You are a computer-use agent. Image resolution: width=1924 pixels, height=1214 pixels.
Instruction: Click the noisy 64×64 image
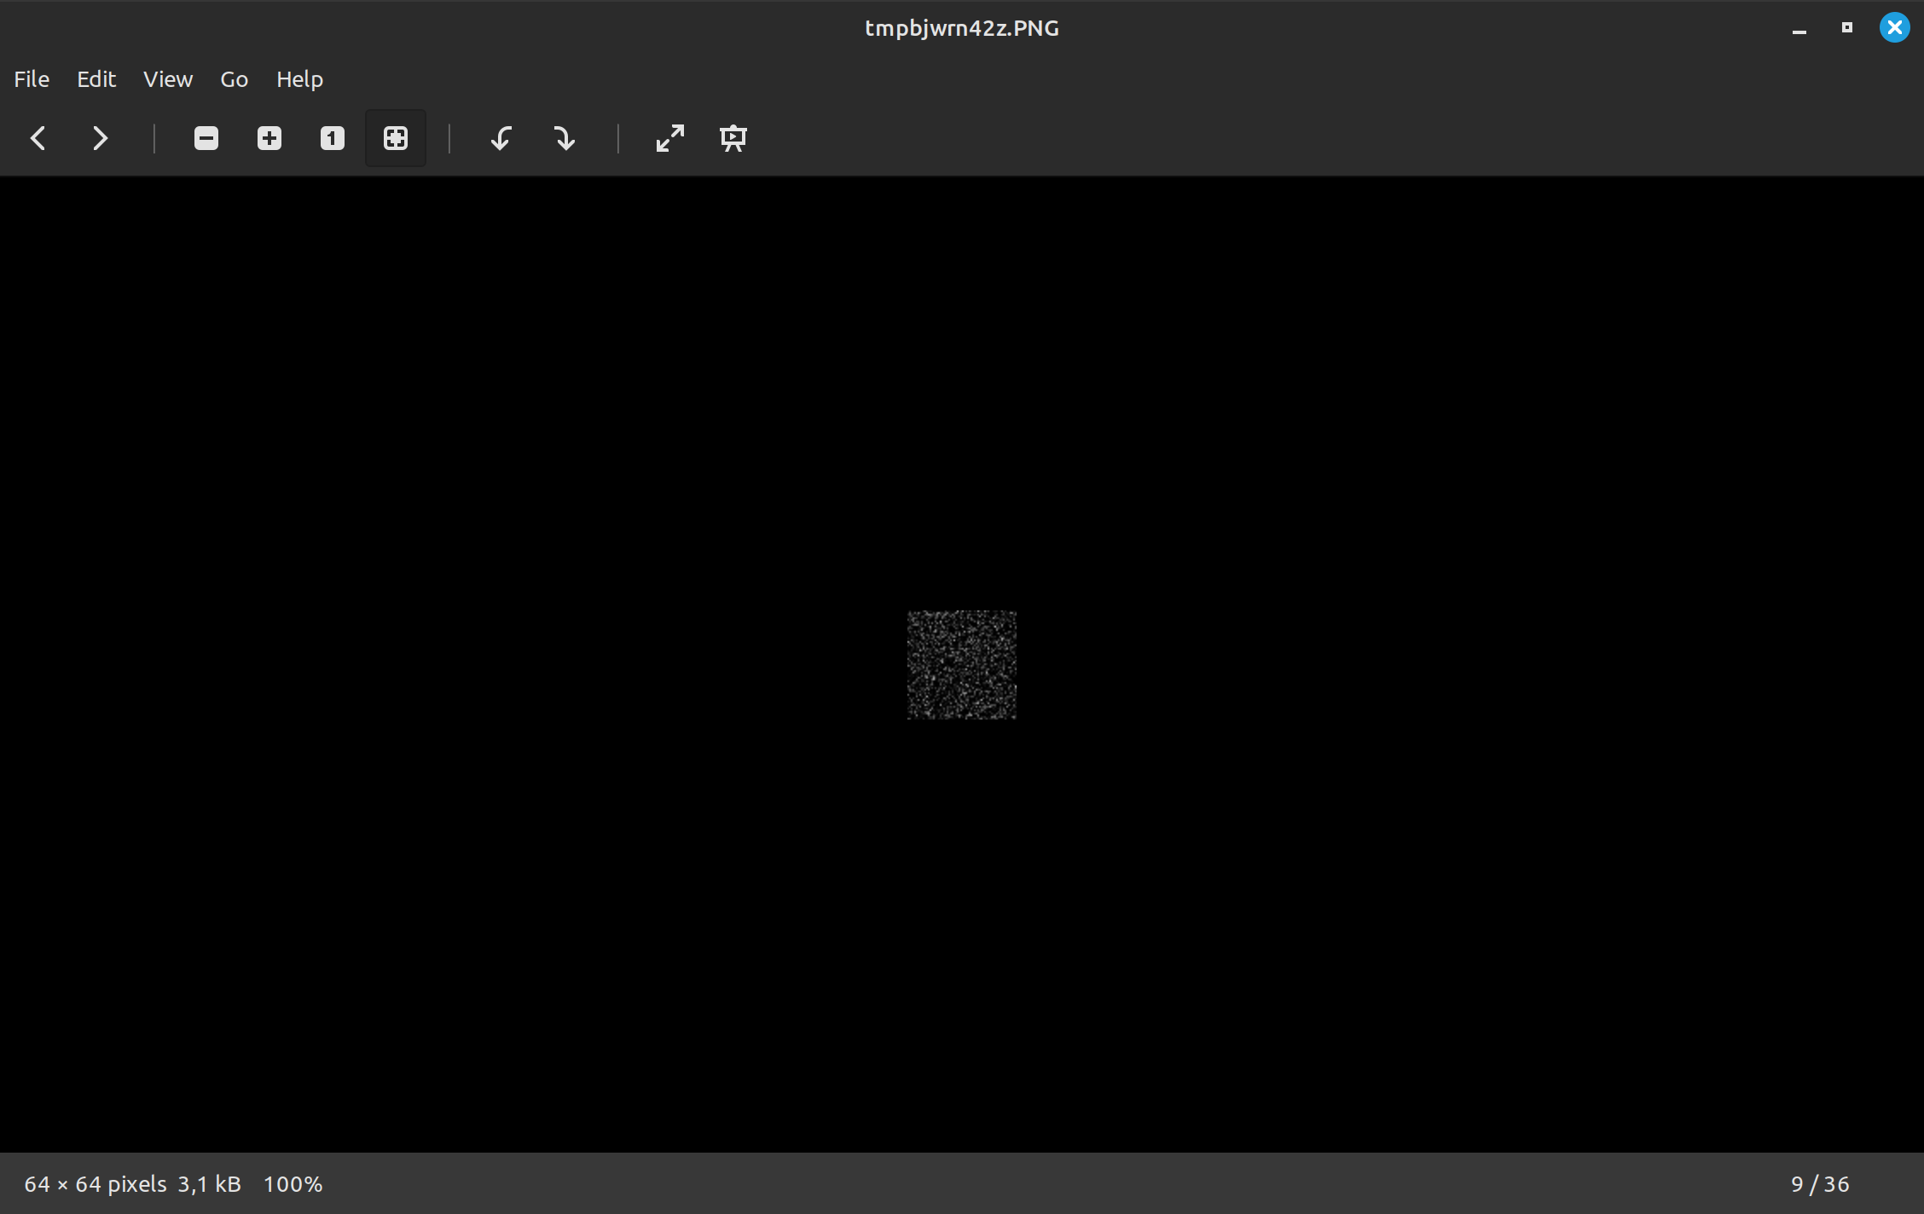coord(961,665)
